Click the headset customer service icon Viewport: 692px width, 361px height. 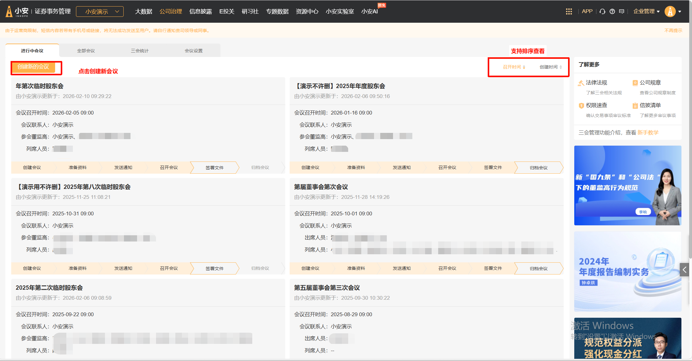click(602, 12)
